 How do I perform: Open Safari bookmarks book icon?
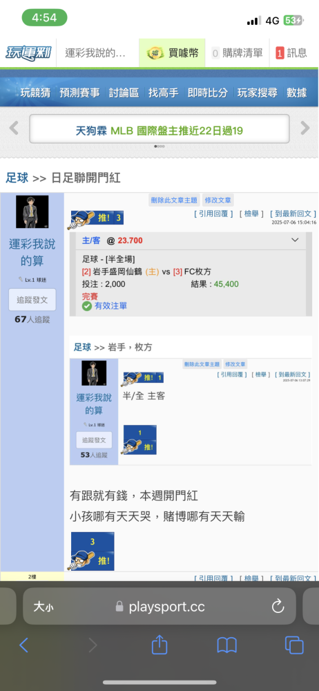tap(227, 645)
